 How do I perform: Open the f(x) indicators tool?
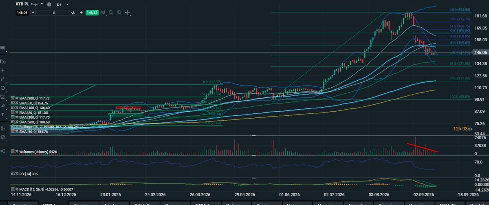[3, 61]
